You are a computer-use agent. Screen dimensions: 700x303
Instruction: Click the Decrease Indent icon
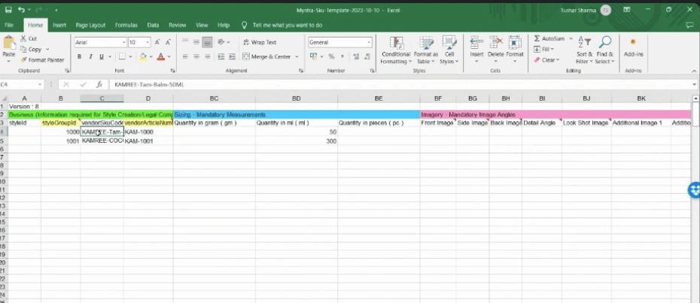[x=221, y=56]
